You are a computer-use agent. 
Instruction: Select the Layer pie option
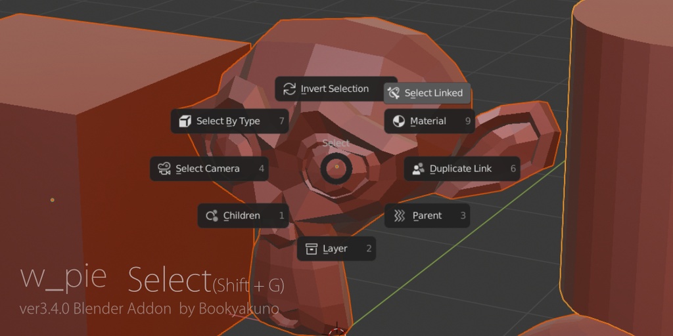pyautogui.click(x=336, y=249)
